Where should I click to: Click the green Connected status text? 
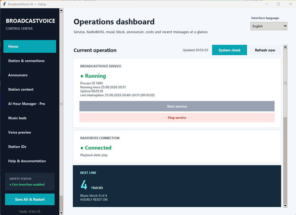(96, 148)
